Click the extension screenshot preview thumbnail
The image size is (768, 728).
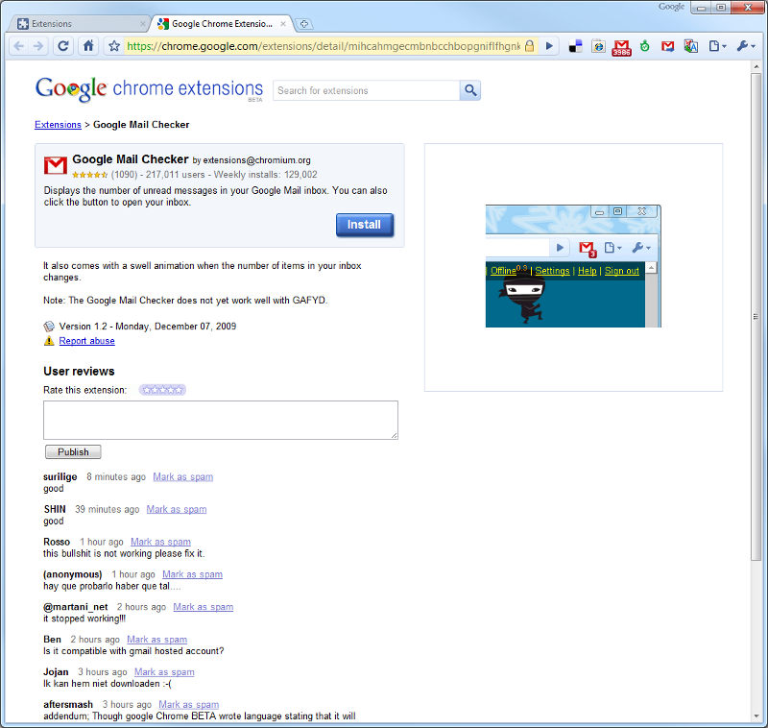pyautogui.click(x=573, y=266)
